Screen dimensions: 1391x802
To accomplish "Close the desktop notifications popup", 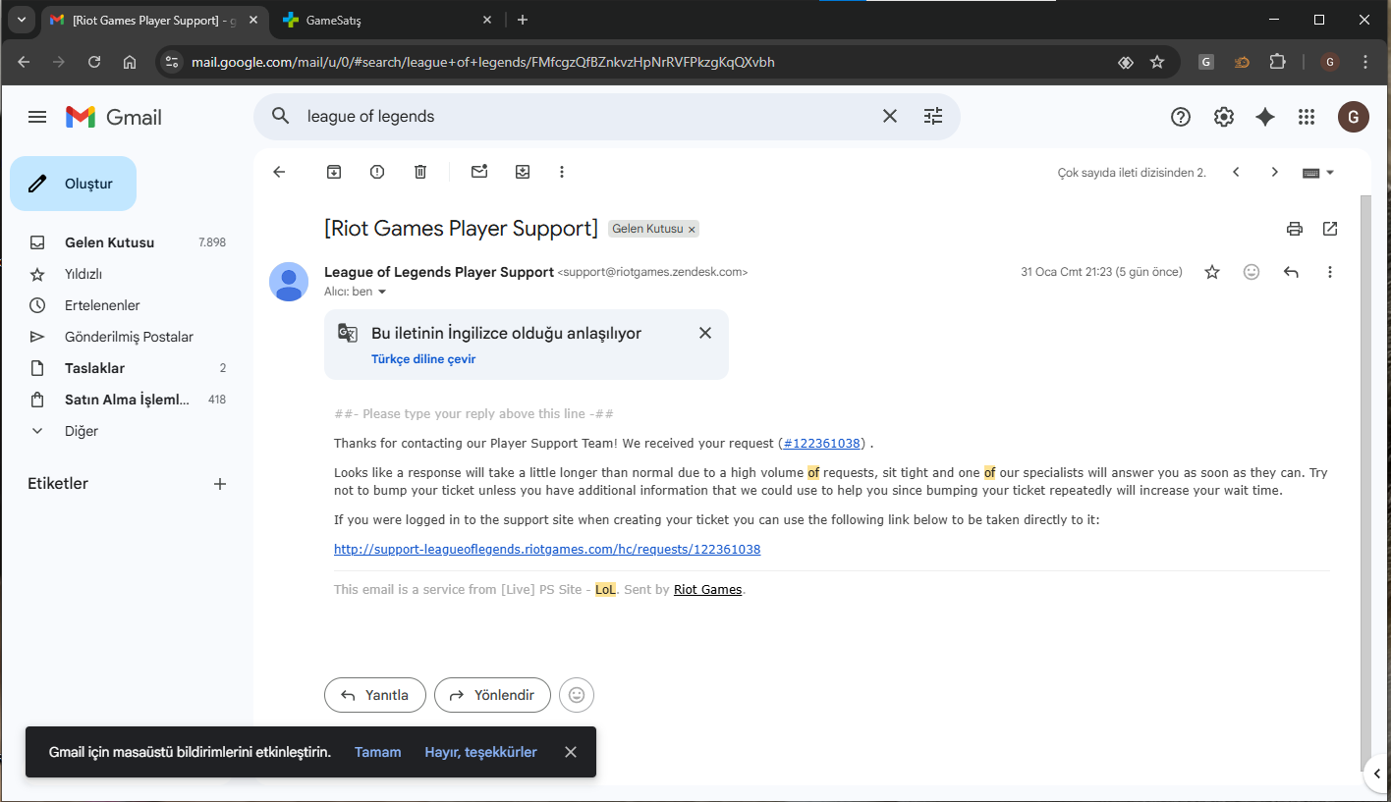I will [x=571, y=752].
